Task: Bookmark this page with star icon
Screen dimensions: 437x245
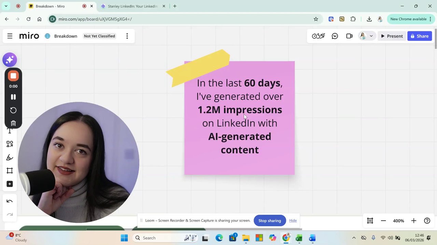Action: click(x=316, y=19)
